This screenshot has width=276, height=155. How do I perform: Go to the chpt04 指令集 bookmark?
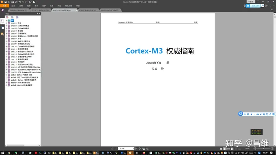17,31
